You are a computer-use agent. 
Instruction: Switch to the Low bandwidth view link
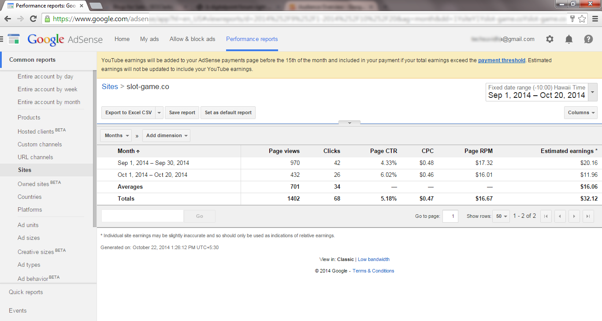(374, 260)
